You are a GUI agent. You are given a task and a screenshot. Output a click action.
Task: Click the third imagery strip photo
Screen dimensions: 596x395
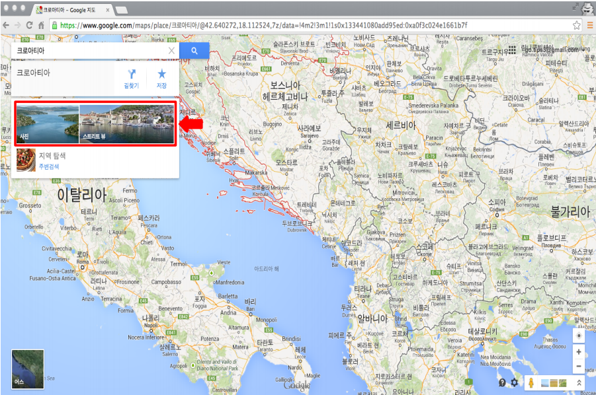coord(562,383)
